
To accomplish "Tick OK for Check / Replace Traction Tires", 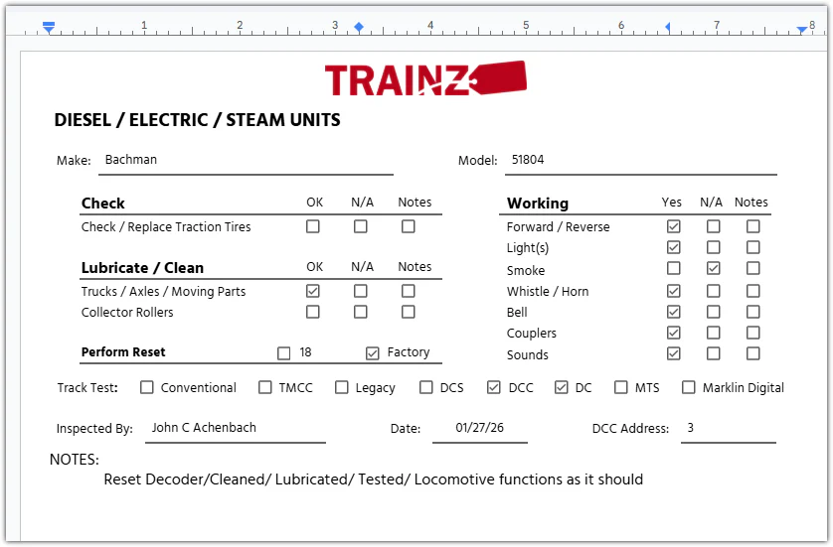I will (313, 226).
